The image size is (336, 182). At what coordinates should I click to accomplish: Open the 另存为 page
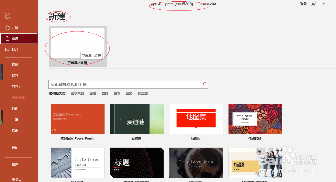coord(16,87)
